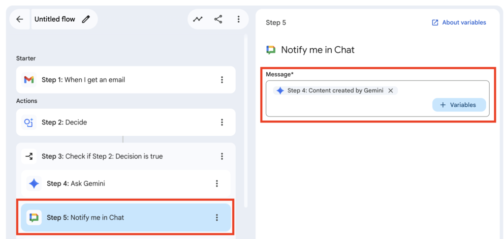
Task: Click the Gmail icon in Step 1
Action: pos(29,80)
